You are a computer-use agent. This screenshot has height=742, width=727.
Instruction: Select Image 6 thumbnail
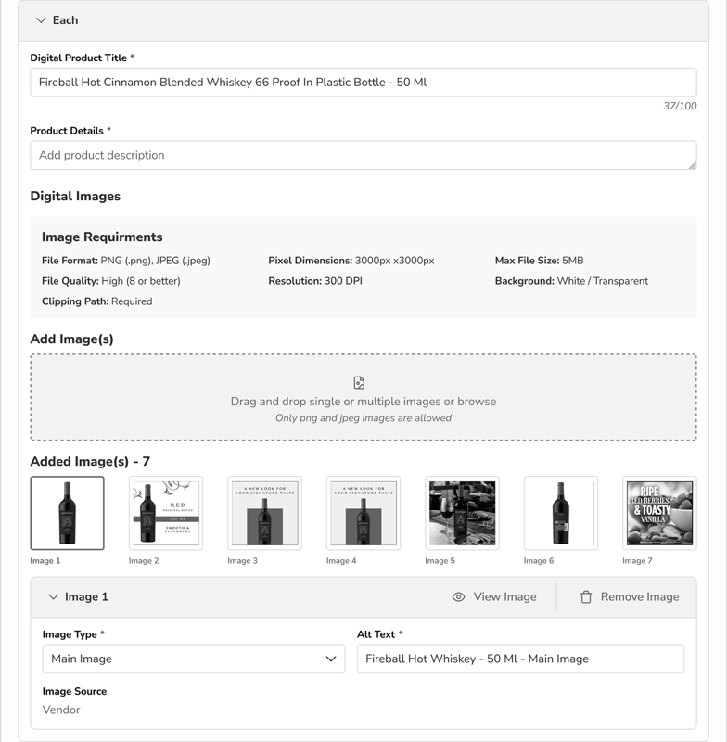(x=561, y=513)
